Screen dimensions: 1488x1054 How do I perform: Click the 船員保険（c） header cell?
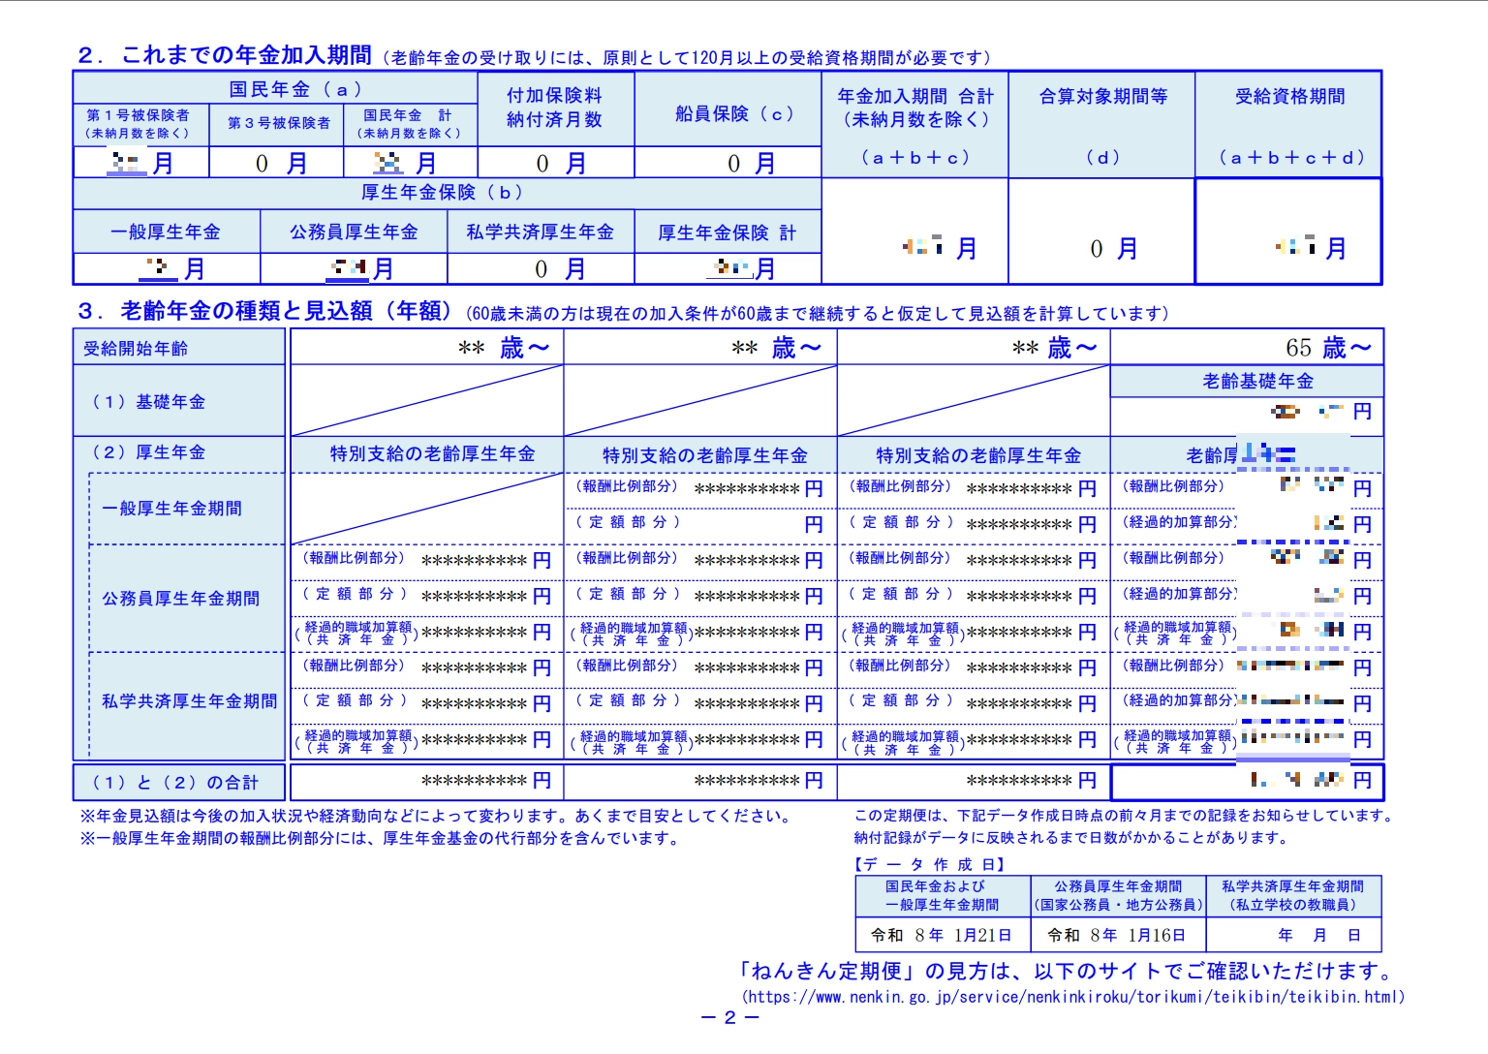pos(734,113)
